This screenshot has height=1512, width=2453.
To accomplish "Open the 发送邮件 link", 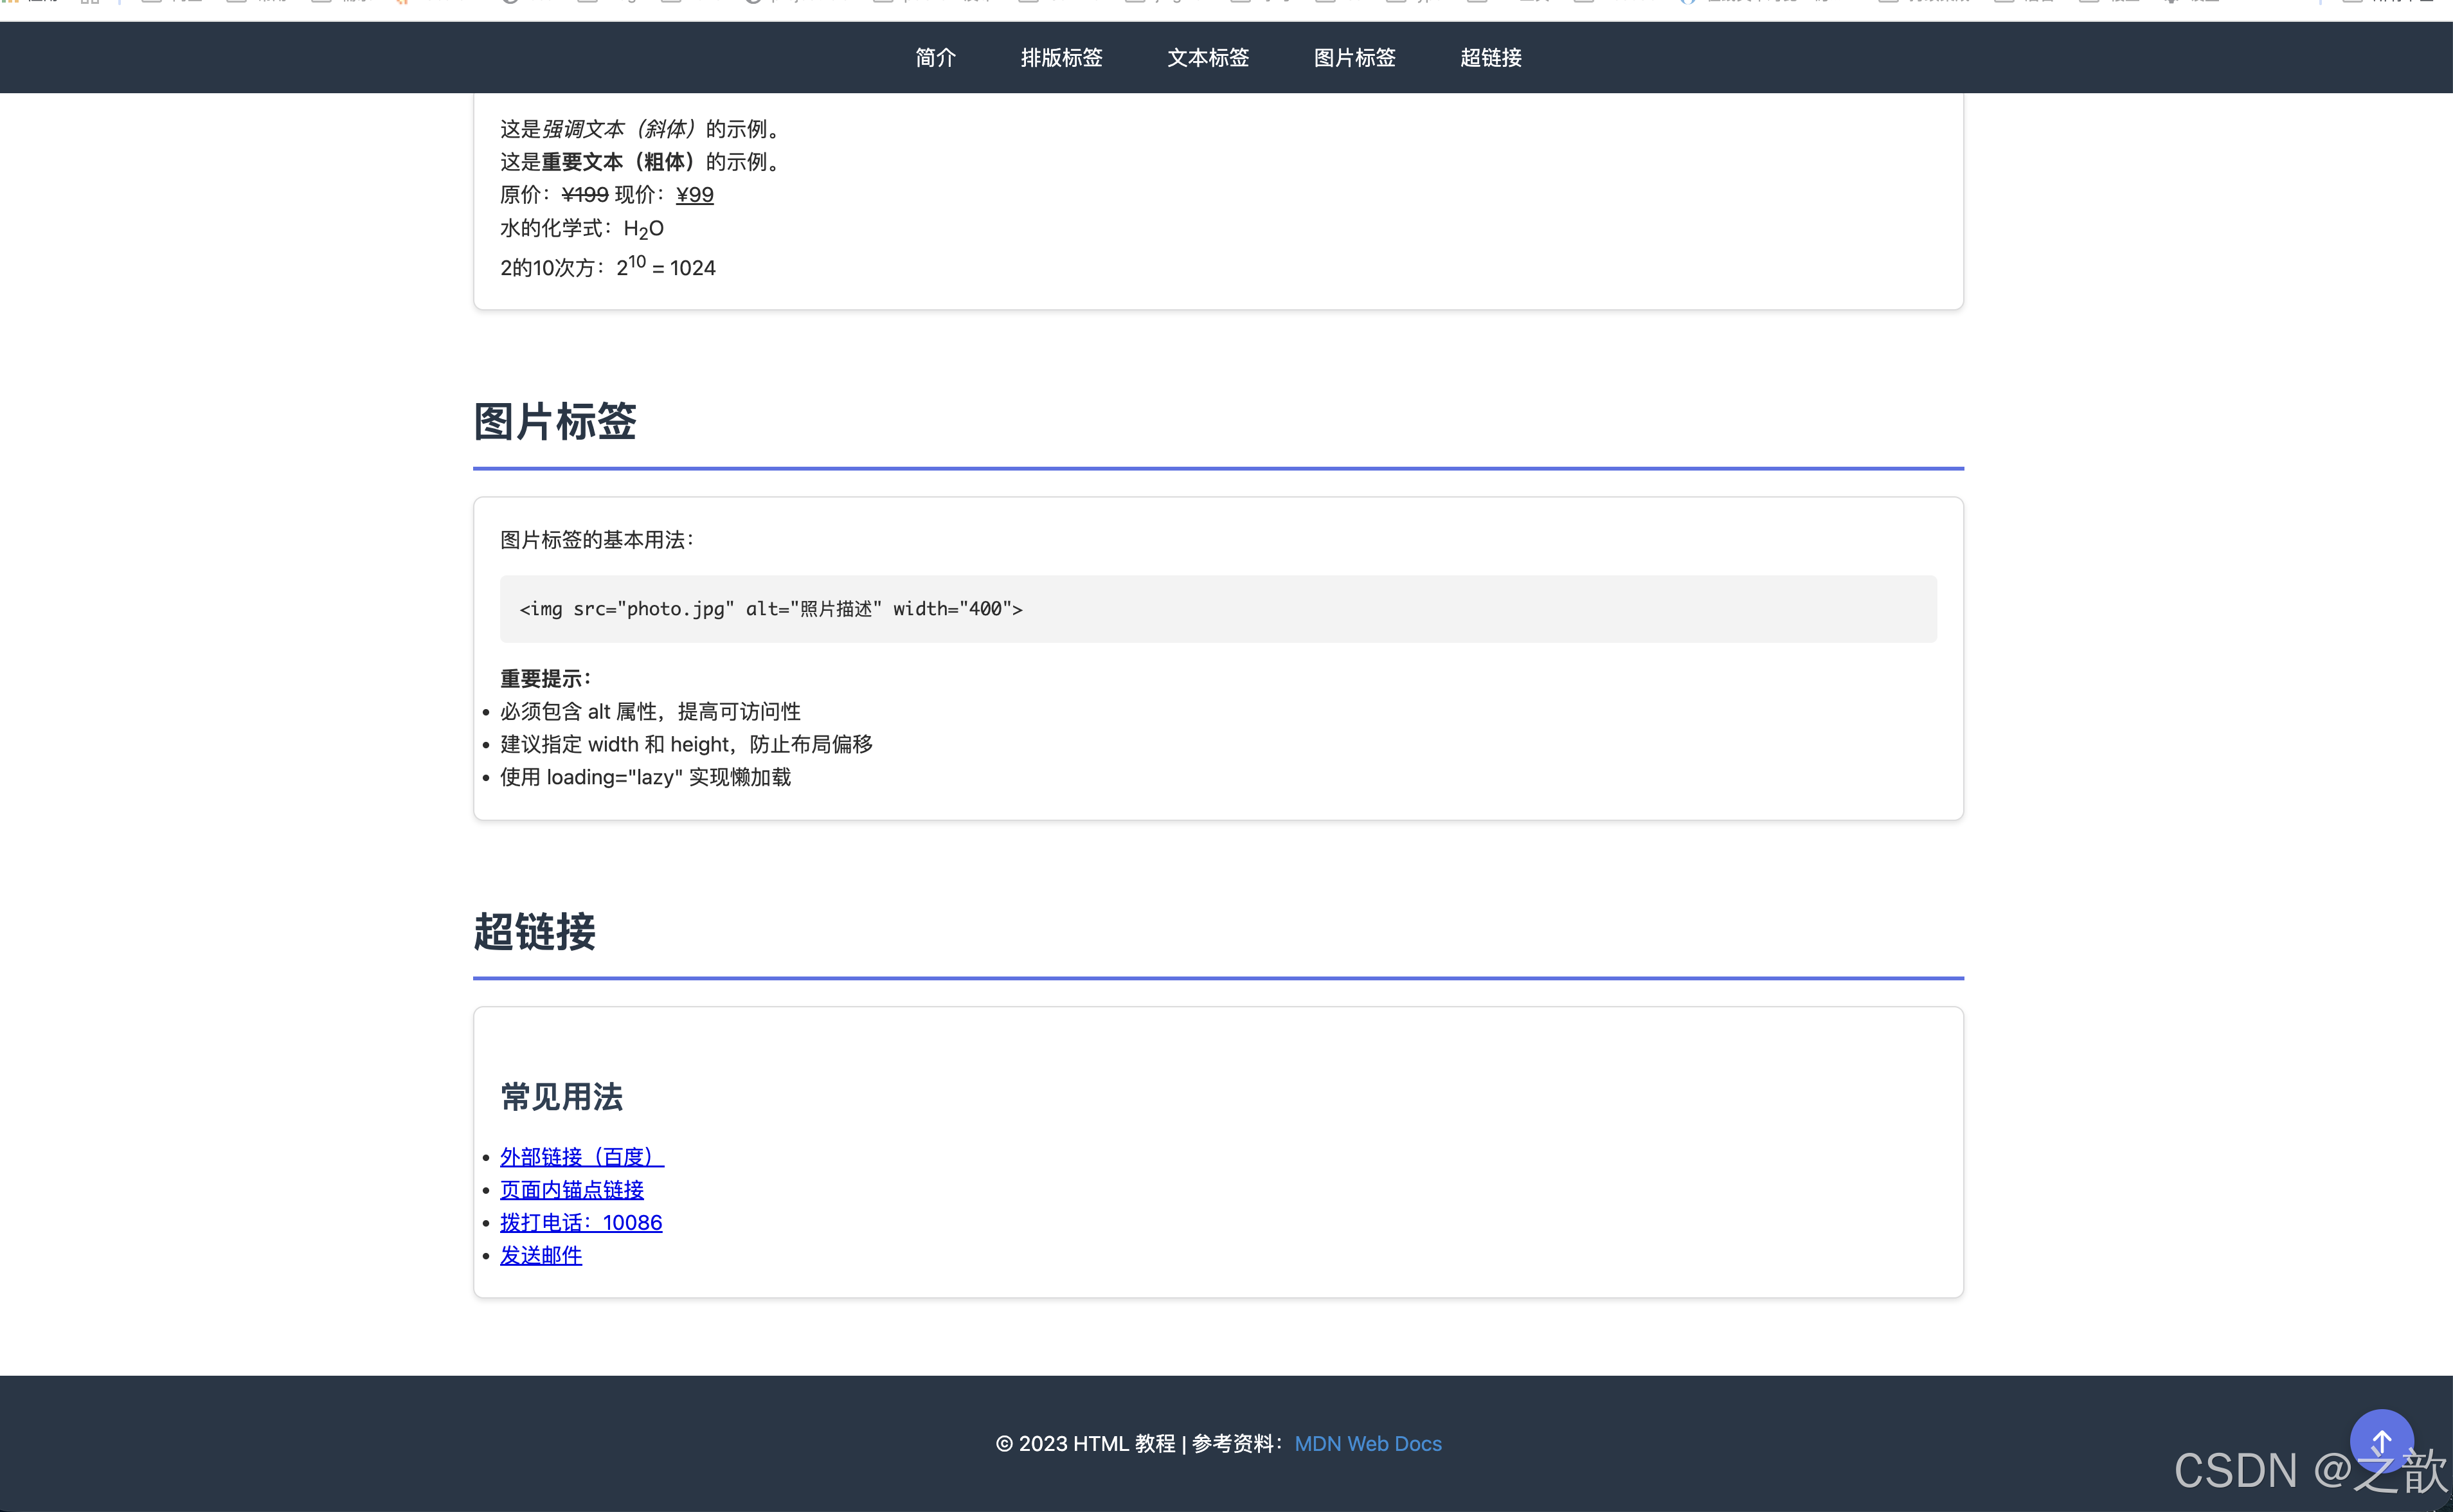I will click(x=540, y=1256).
